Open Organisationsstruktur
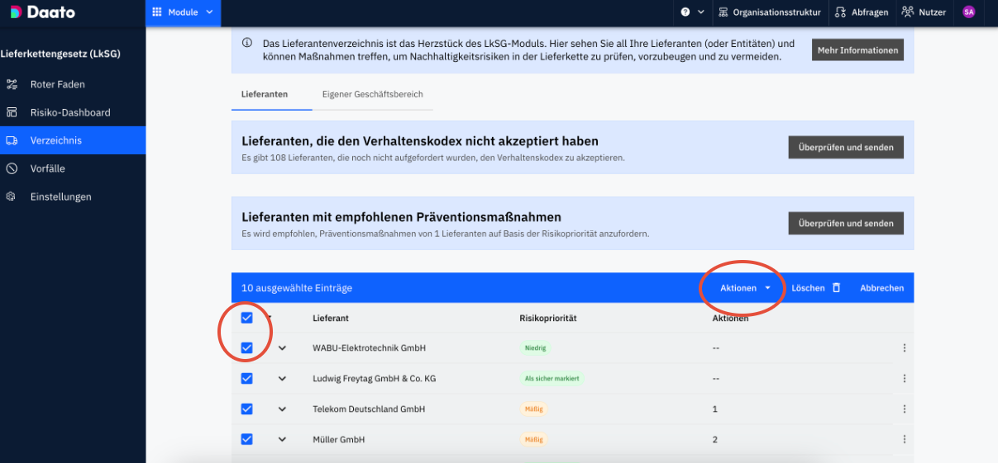Image resolution: width=998 pixels, height=463 pixels. (x=769, y=12)
